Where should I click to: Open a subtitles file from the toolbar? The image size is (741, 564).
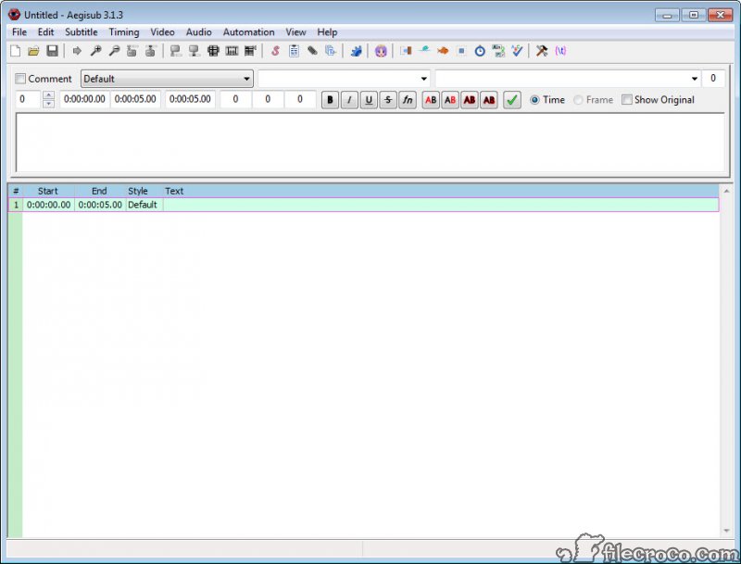pos(33,51)
